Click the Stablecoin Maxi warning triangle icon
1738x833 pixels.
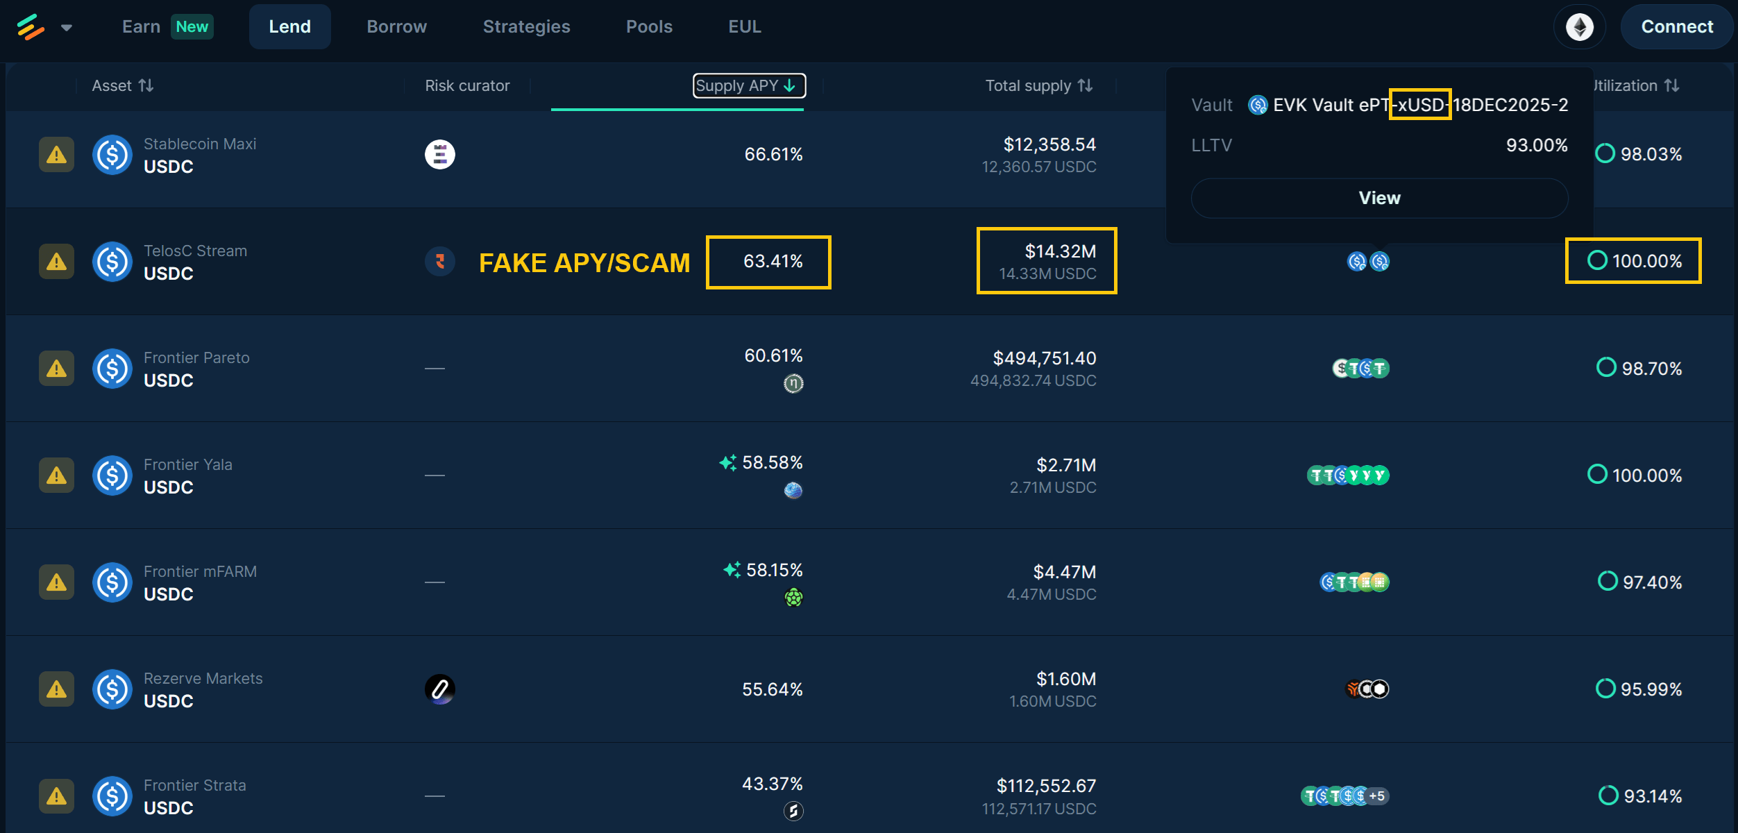pyautogui.click(x=56, y=154)
